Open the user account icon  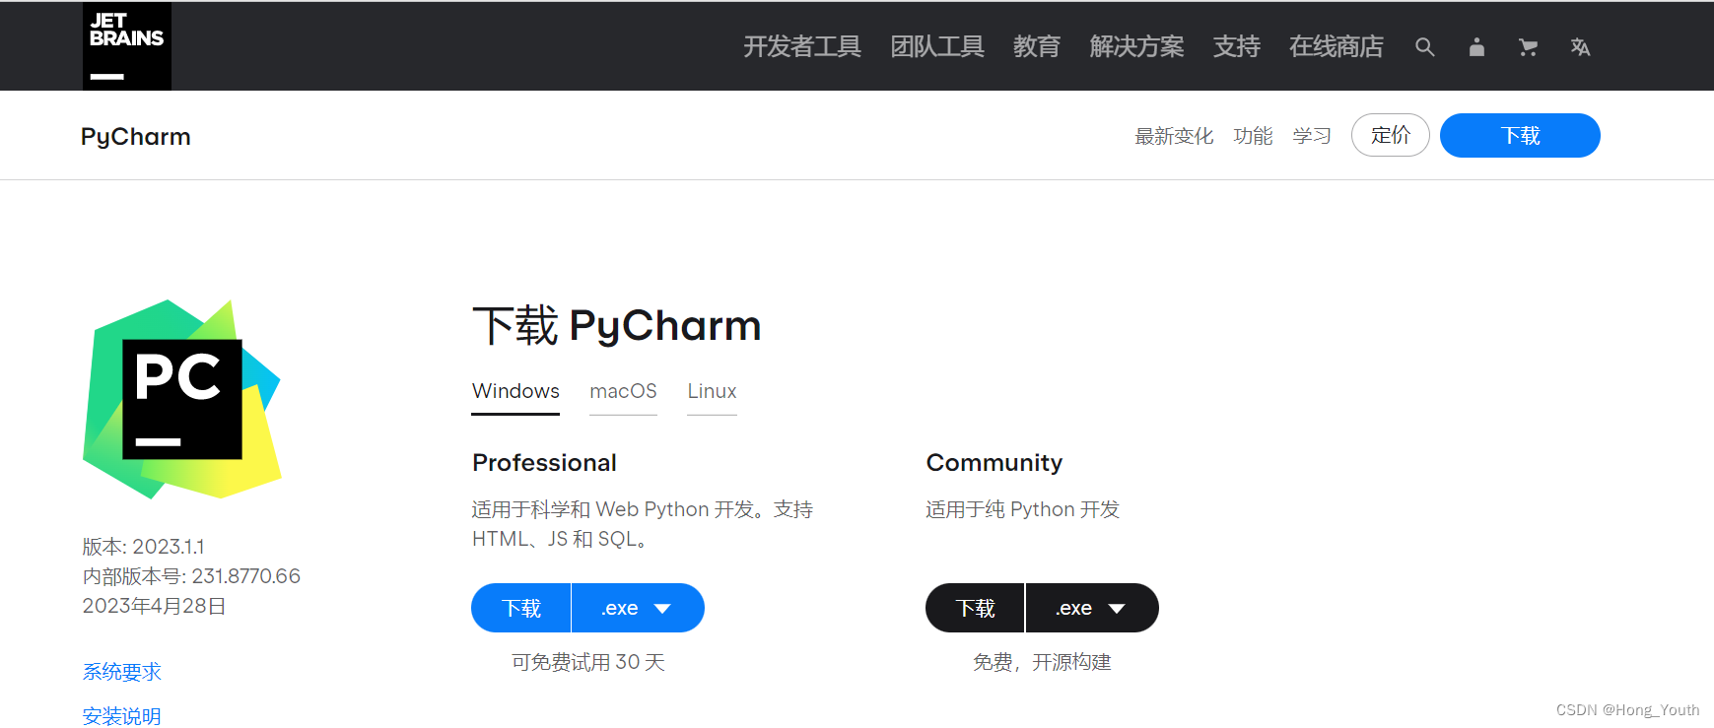point(1476,46)
